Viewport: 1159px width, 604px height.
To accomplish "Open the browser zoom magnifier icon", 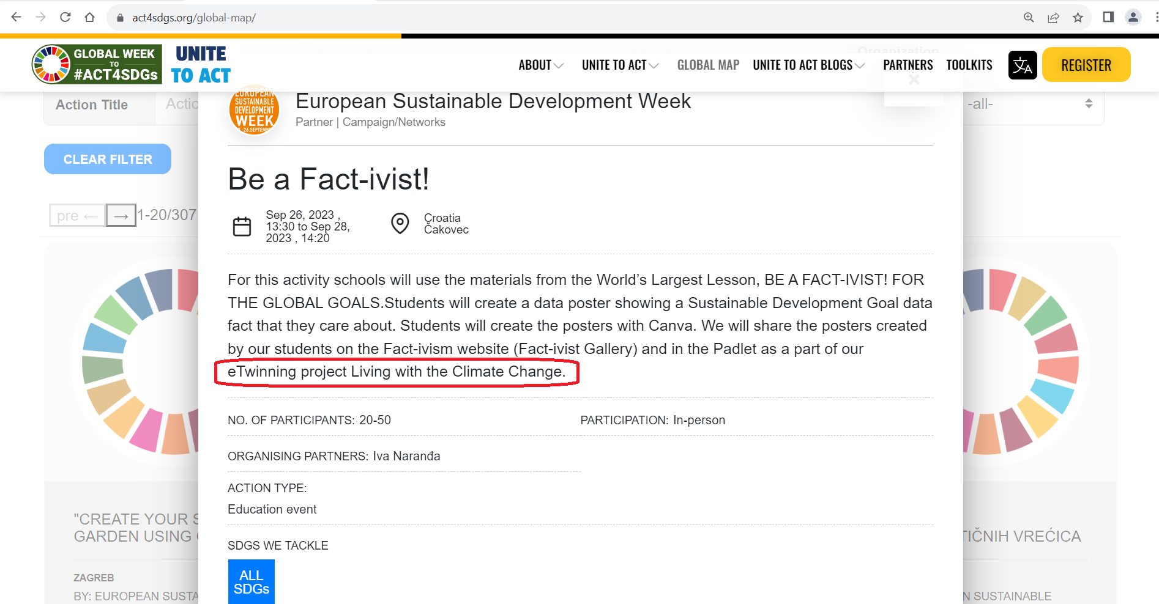I will [1029, 18].
